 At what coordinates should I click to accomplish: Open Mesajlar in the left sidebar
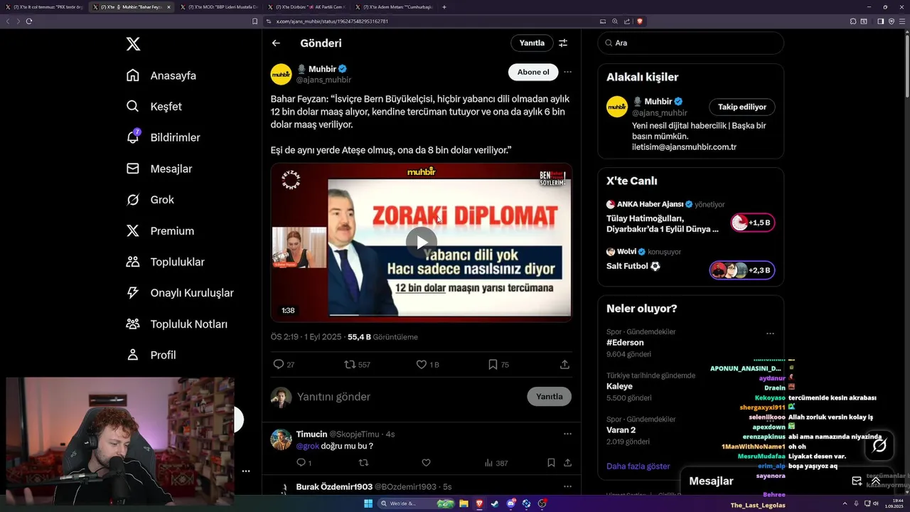click(159, 169)
